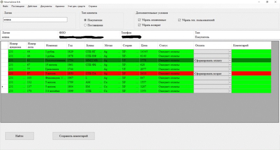Screen dimensions: 280x150
Task: Click the Номер аукциона column header
Action: coord(17,46)
